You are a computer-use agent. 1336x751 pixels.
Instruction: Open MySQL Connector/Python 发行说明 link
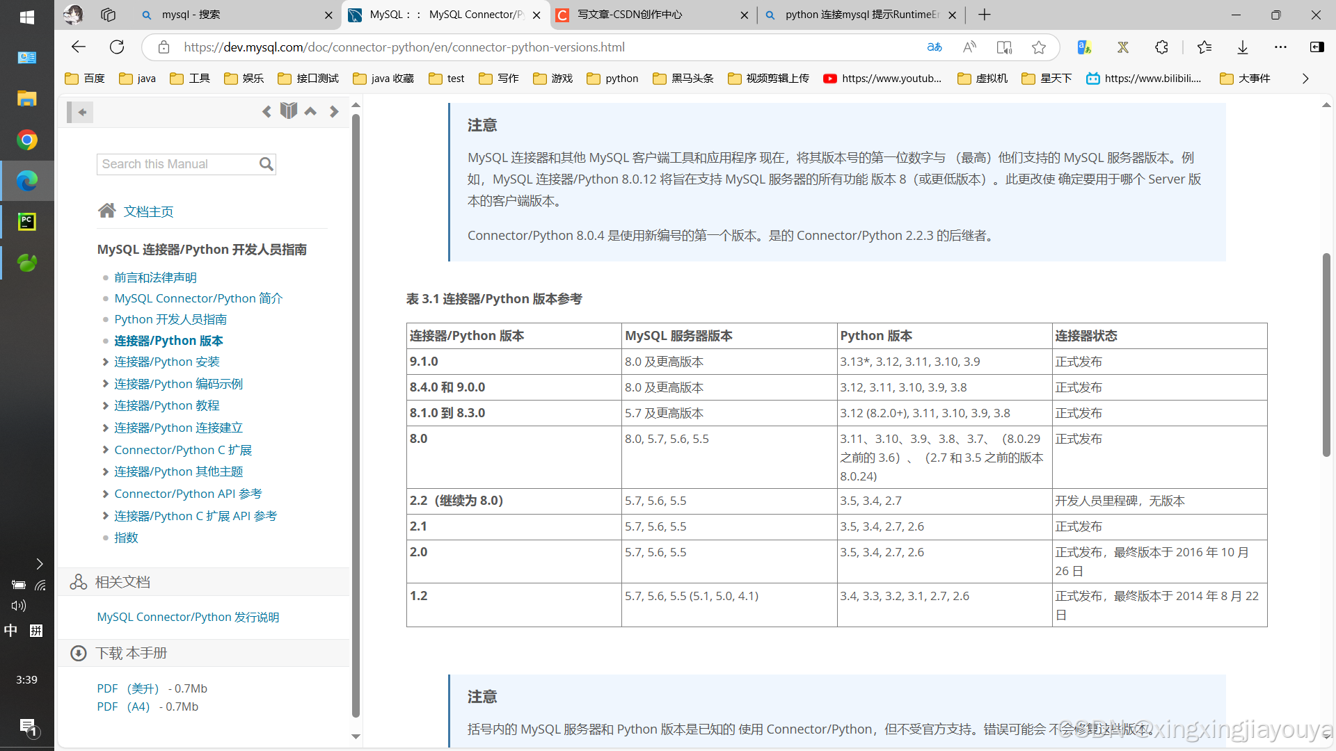(x=187, y=617)
